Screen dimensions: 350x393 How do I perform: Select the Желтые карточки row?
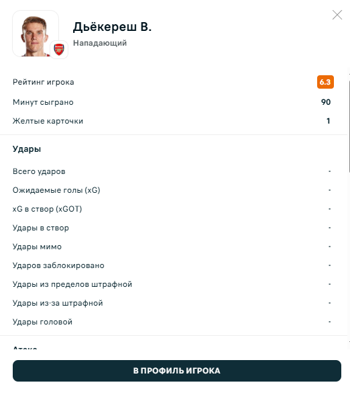[x=173, y=121]
